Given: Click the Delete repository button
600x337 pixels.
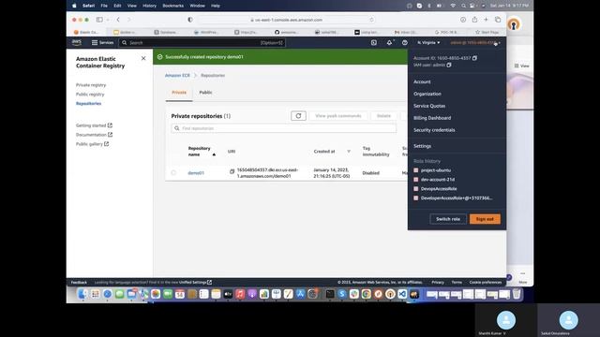Looking at the screenshot, I should (383, 116).
